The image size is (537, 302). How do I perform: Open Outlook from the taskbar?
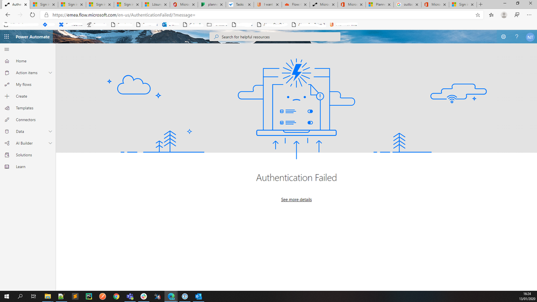(199, 297)
